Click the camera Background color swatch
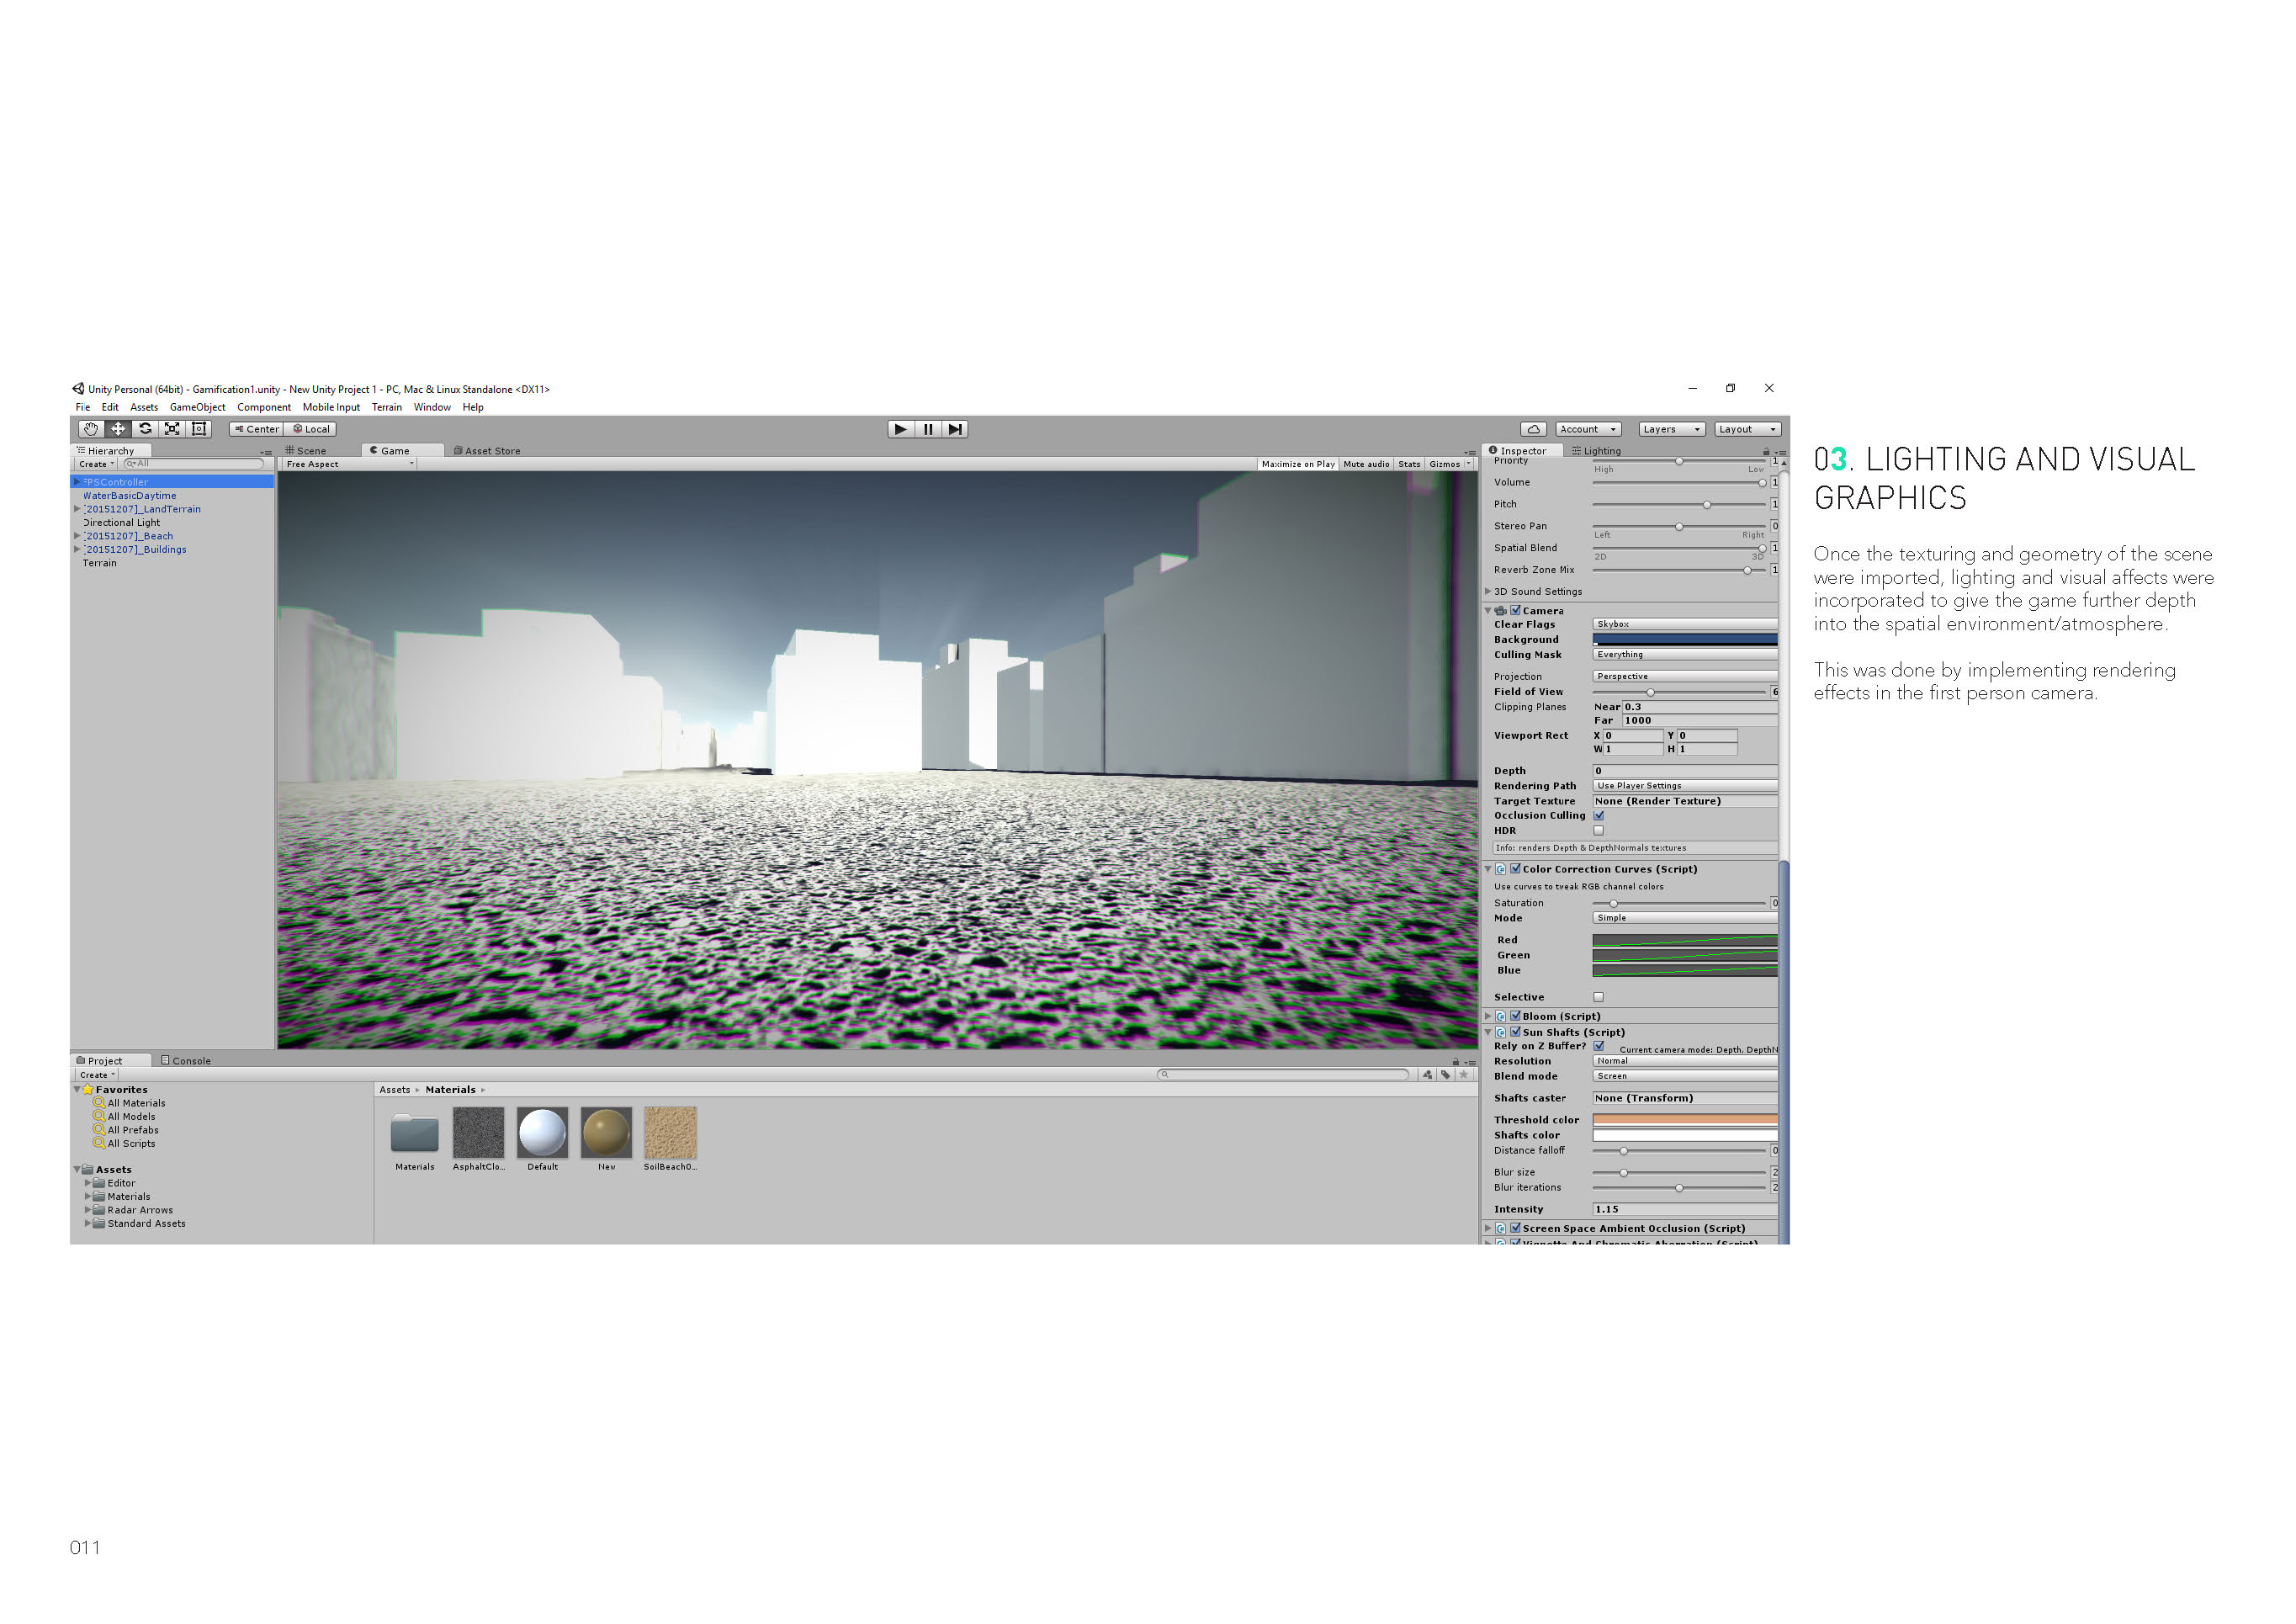Screen dimensions: 2296x1624 tap(1685, 639)
